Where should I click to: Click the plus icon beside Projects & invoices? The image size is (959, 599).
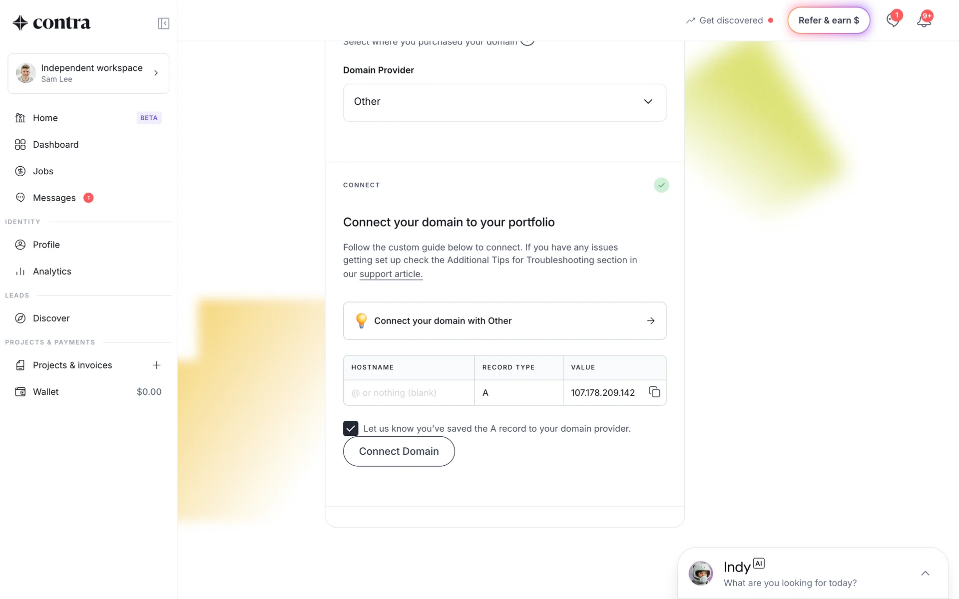pyautogui.click(x=156, y=365)
